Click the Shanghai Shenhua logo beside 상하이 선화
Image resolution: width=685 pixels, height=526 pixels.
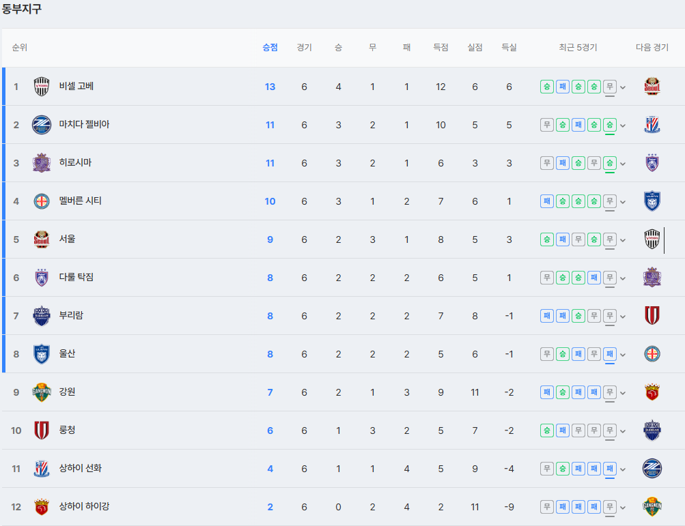point(42,469)
